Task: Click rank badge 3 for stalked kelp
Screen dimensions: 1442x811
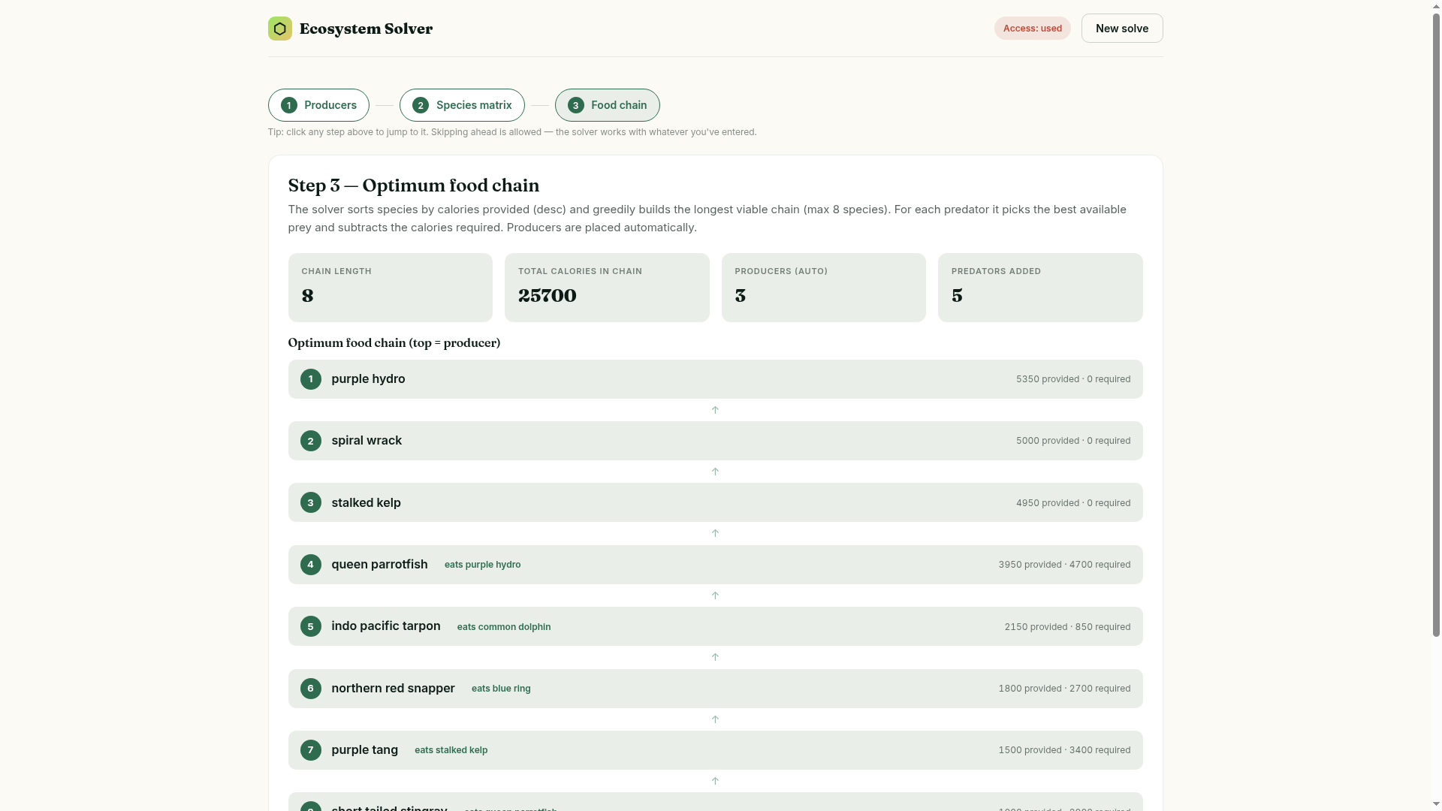Action: tap(311, 502)
